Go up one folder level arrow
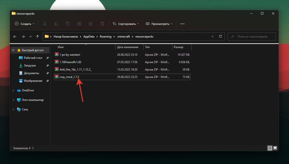Screen dimensions: 289x164 pyautogui.click(x=38, y=37)
